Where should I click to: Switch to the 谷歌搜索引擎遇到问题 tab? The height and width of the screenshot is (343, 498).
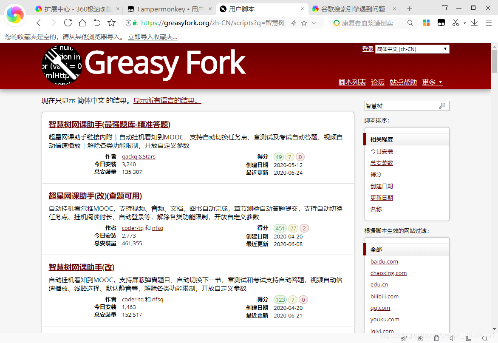(x=353, y=9)
